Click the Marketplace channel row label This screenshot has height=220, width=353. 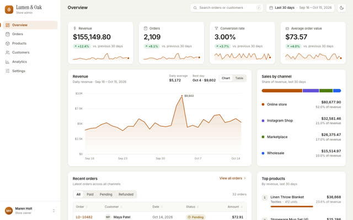[277, 137]
